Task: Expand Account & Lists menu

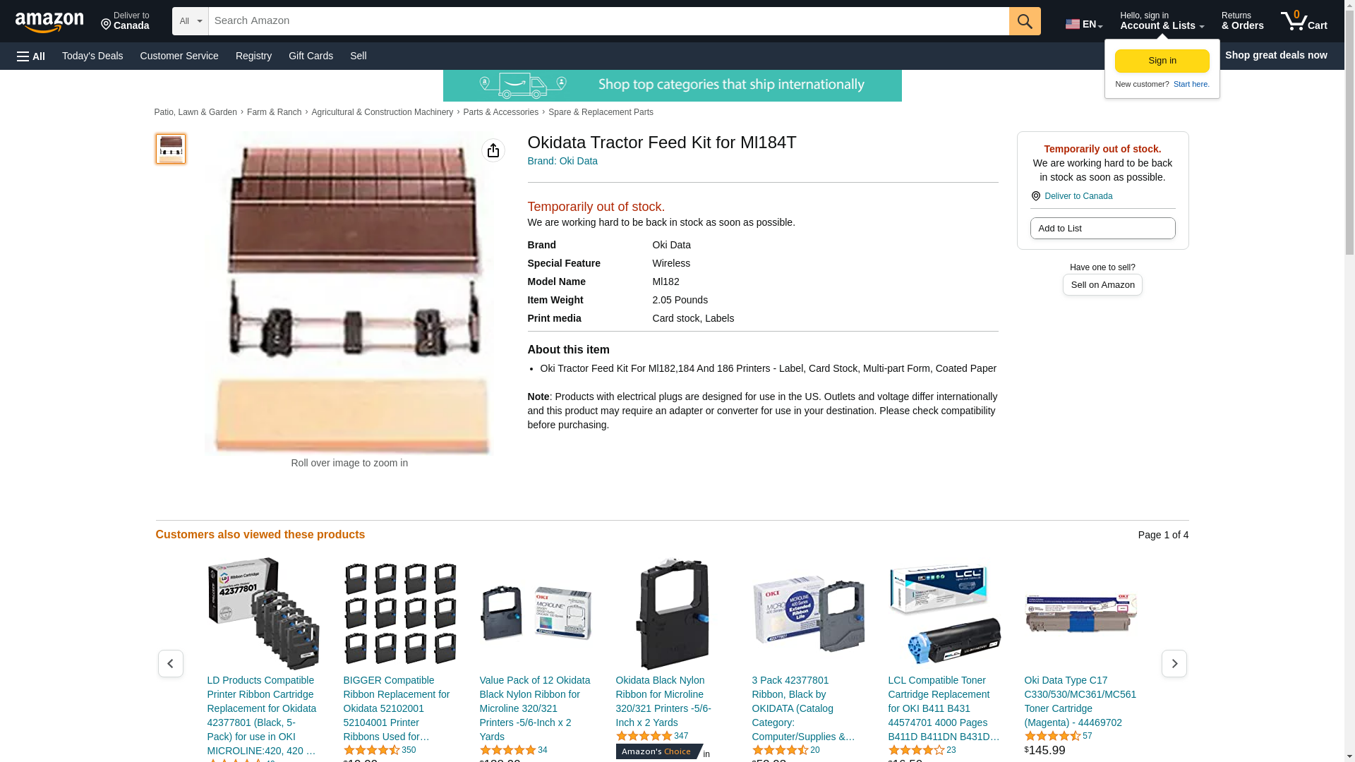Action: click(x=1162, y=21)
